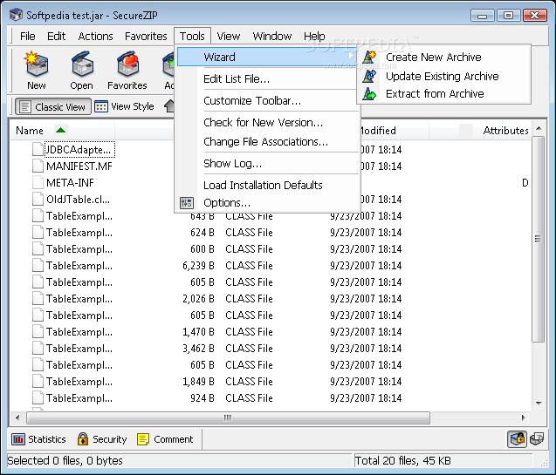
Task: Click the 3,462 B size cell
Action: tap(199, 349)
